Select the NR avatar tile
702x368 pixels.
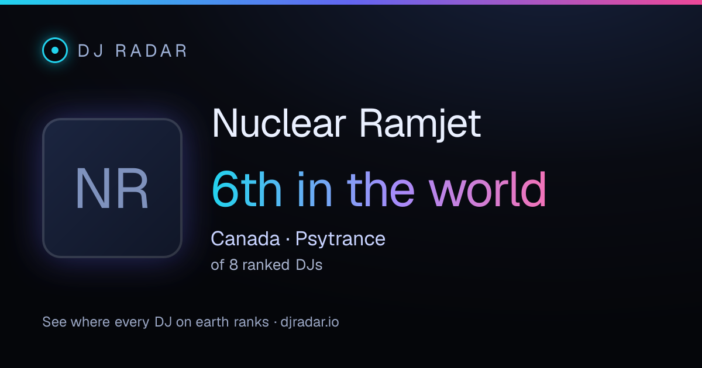[x=112, y=188]
